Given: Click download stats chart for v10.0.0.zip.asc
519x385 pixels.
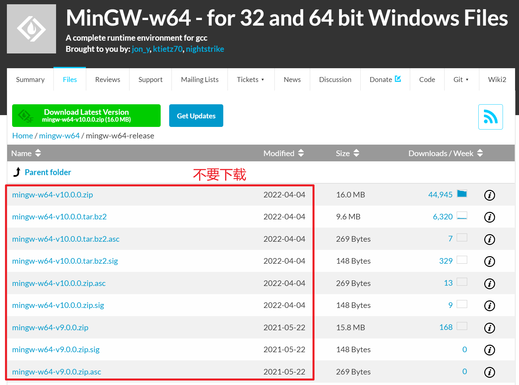Looking at the screenshot, I should coord(462,282).
